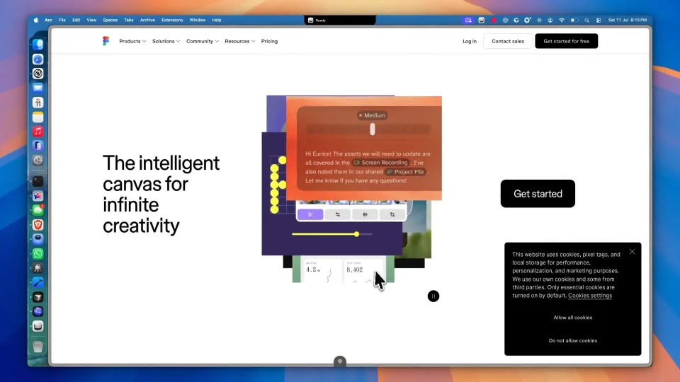
Task: Launch the Brave browser from the Dock
Action: [38, 225]
